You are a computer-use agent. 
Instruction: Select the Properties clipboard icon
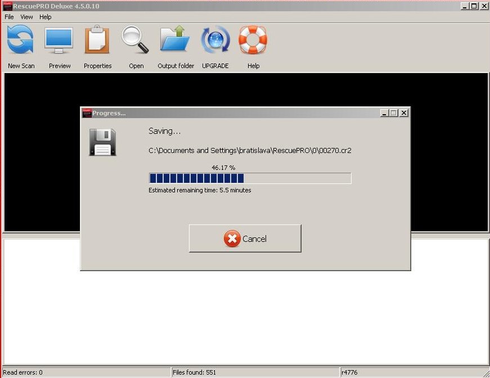point(97,40)
